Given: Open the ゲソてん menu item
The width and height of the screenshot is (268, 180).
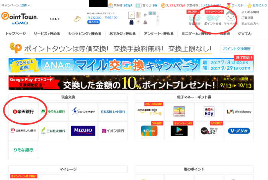Looking at the screenshot, I should [245, 34].
